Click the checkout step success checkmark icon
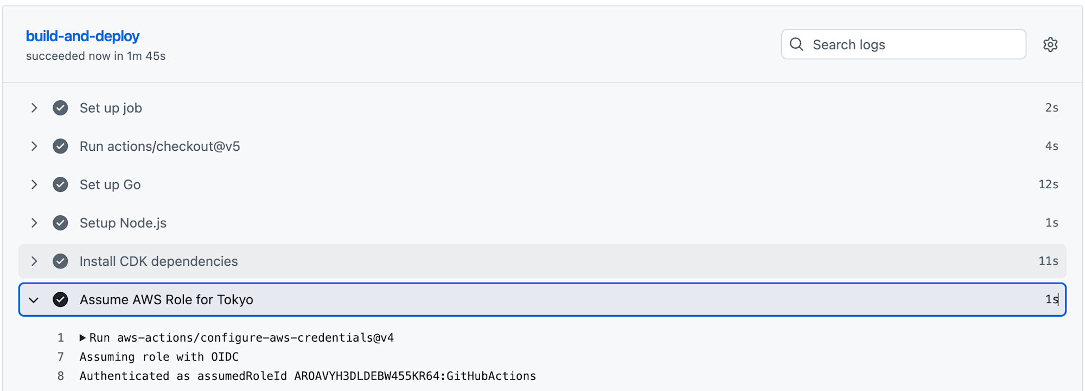 (60, 146)
